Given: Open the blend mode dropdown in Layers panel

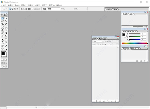Looking at the screenshot, I should [98, 41].
